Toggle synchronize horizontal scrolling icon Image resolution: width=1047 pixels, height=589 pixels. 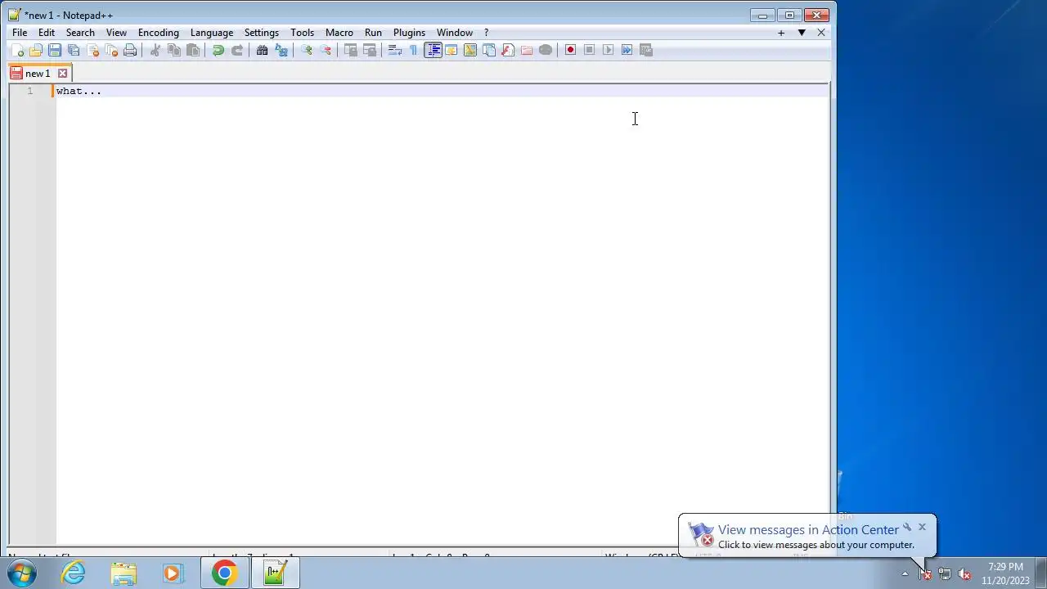pyautogui.click(x=370, y=50)
